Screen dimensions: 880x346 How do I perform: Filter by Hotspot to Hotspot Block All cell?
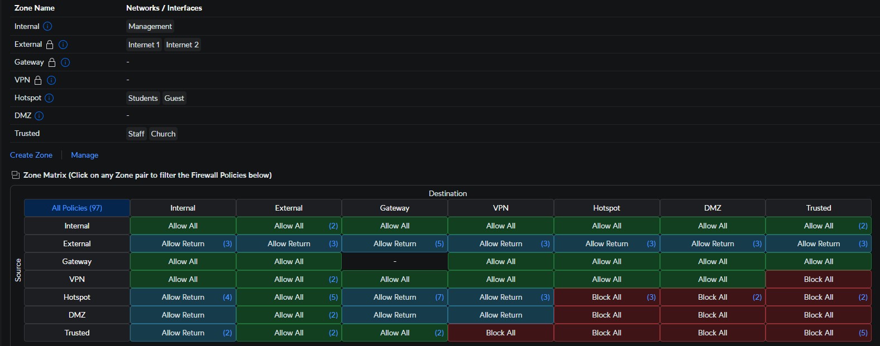(x=606, y=297)
